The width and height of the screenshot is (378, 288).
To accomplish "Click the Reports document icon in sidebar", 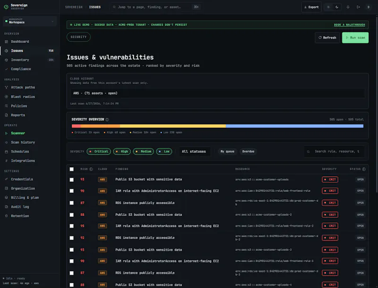I will 7,115.
